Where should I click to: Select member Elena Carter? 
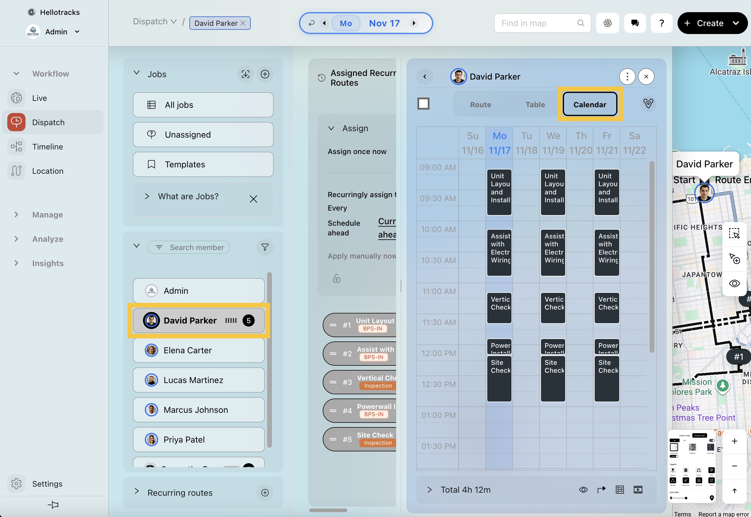pos(199,350)
